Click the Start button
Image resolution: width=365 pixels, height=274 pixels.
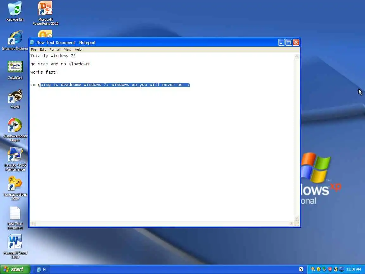[15, 269]
